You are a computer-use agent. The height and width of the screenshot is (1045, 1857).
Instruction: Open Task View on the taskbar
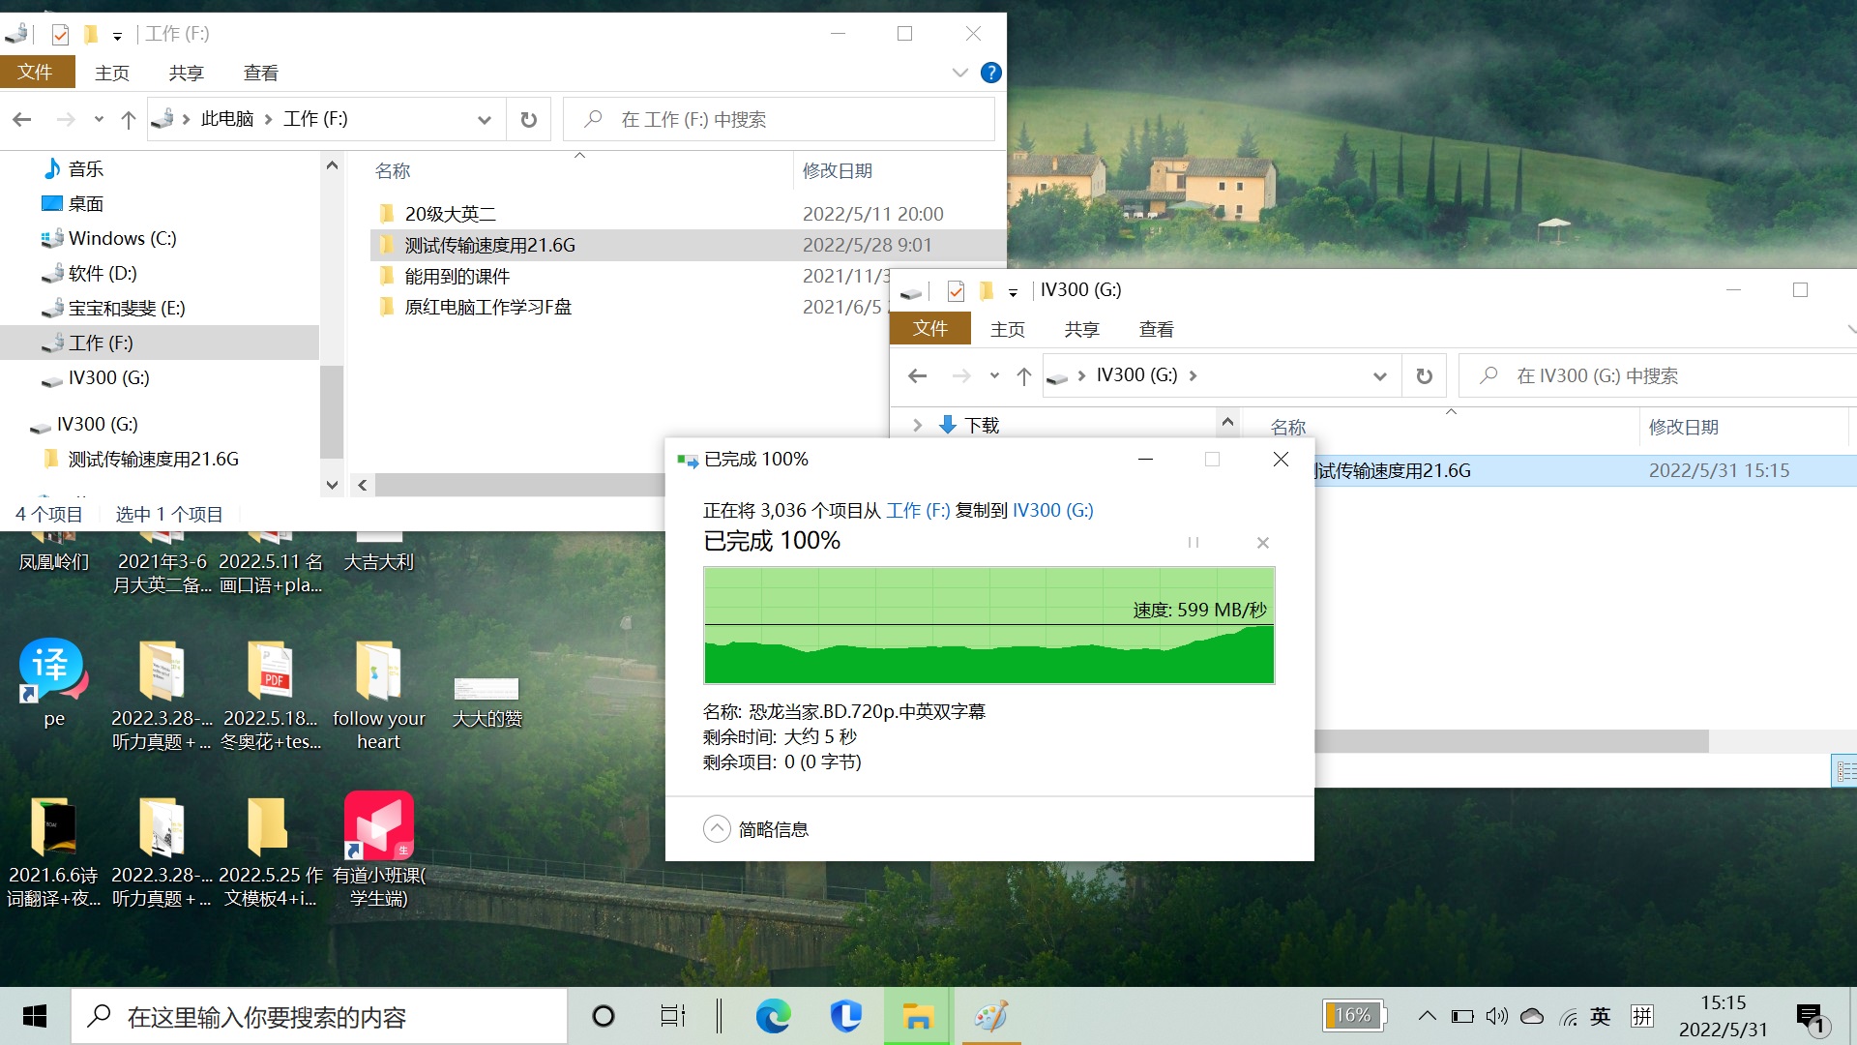point(672,1016)
